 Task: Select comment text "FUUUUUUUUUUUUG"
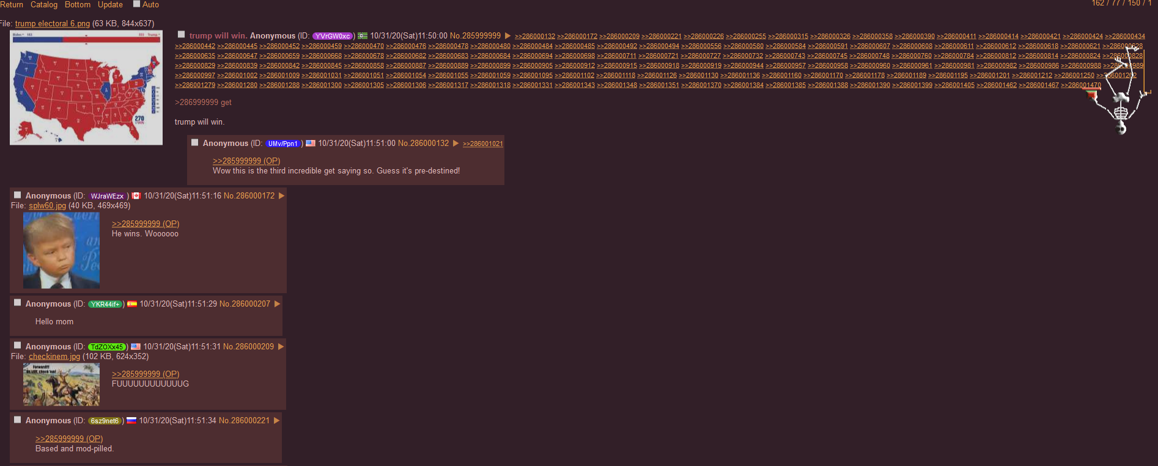pos(150,384)
